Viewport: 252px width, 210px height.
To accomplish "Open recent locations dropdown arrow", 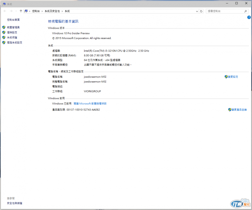I will (x=16, y=11).
